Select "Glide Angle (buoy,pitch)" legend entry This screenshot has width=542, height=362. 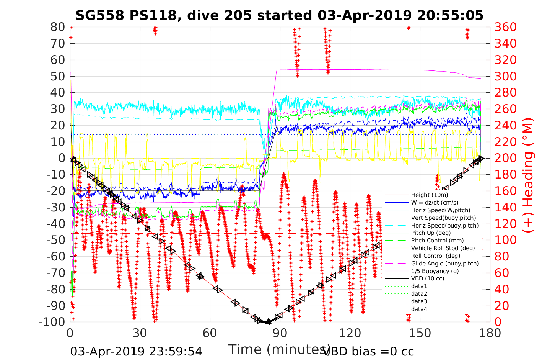[444, 264]
